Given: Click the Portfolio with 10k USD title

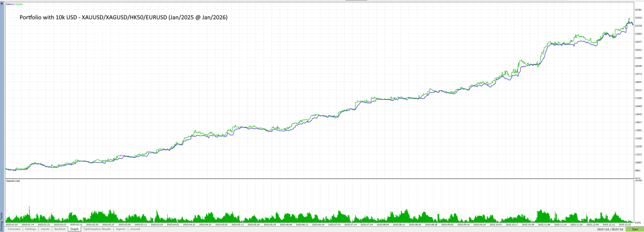Looking at the screenshot, I should 123,17.
